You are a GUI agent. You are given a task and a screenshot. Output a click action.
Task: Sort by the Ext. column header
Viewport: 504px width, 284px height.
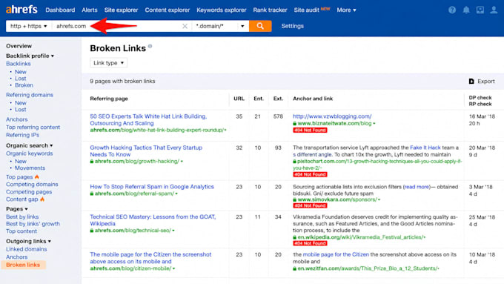point(278,99)
